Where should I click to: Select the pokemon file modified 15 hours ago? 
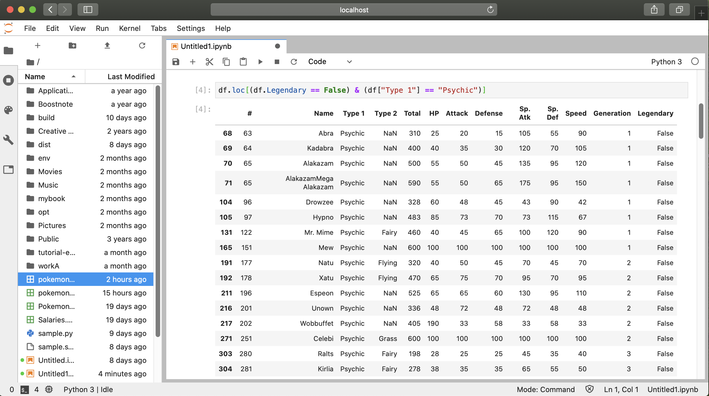[86, 293]
